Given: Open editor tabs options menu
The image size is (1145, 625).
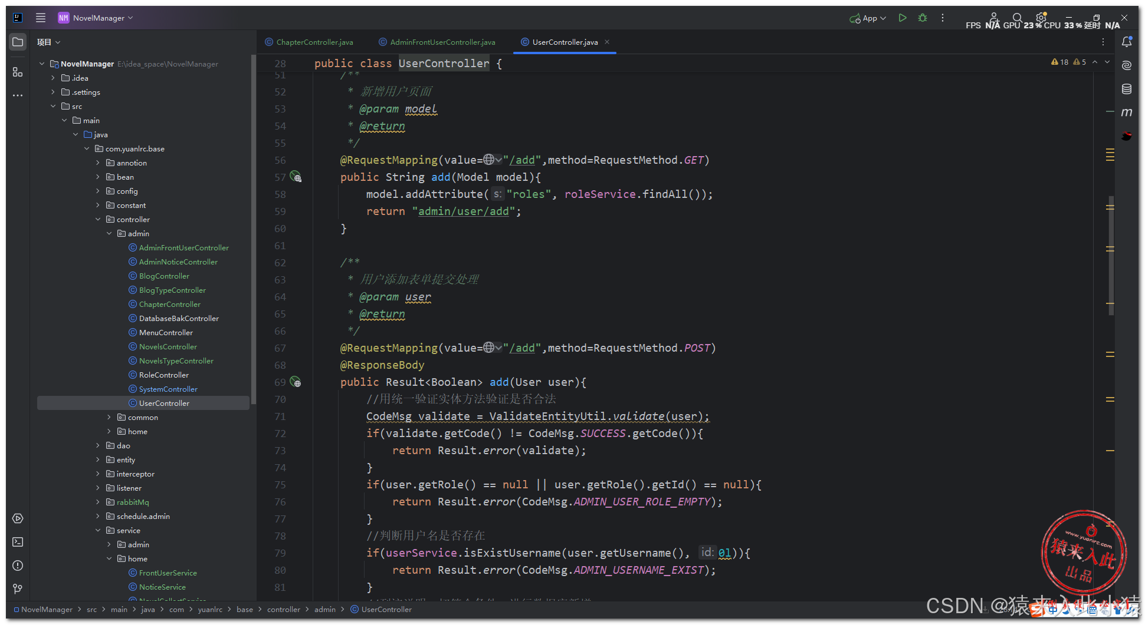Looking at the screenshot, I should [1103, 42].
